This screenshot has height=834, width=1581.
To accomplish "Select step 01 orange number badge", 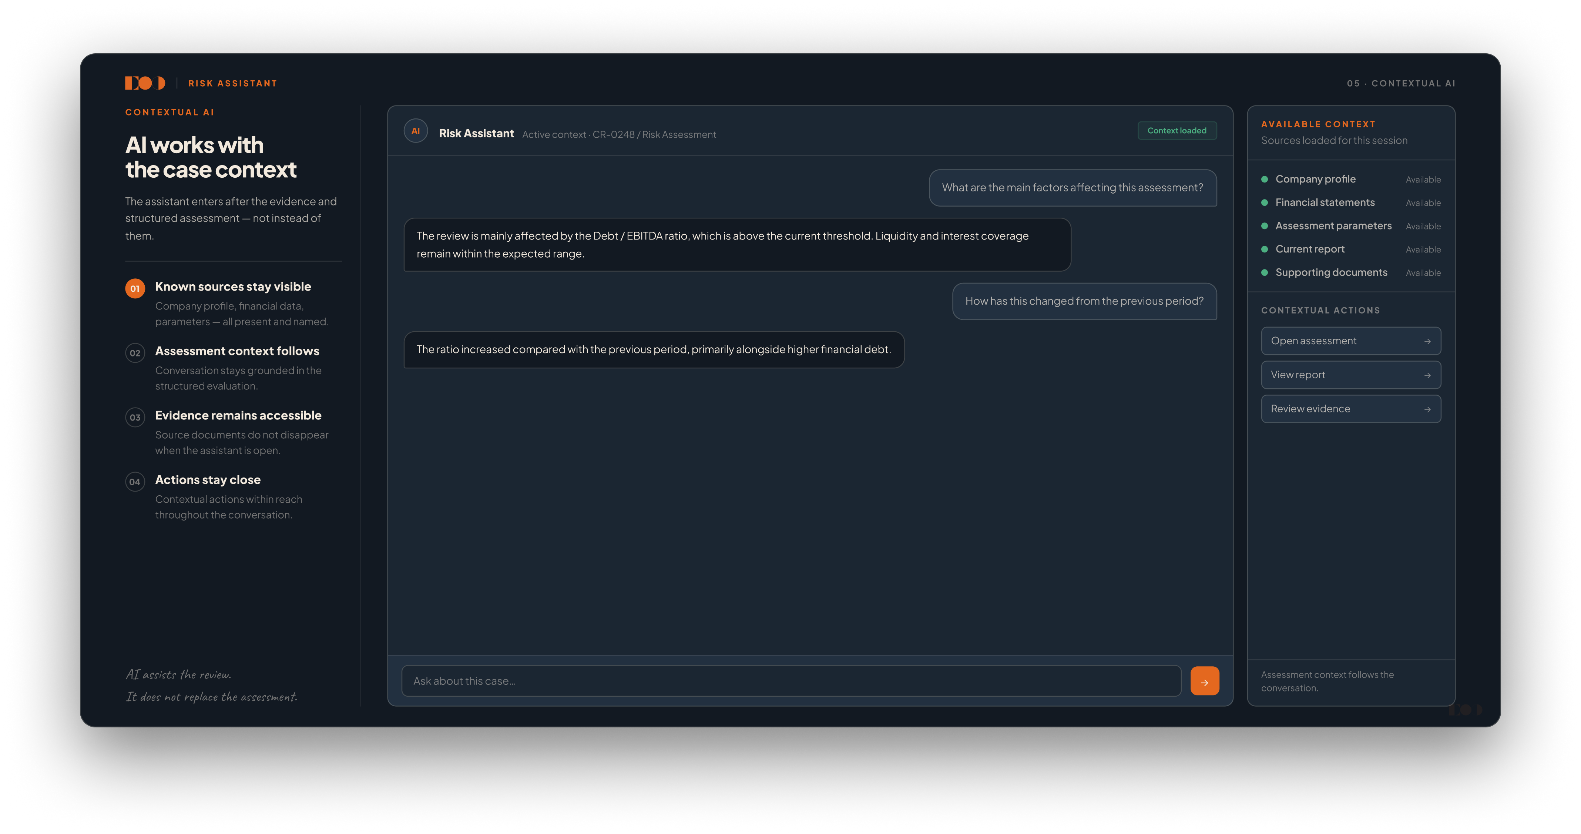I will [135, 288].
